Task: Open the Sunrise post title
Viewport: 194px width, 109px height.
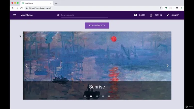Action: point(97,87)
